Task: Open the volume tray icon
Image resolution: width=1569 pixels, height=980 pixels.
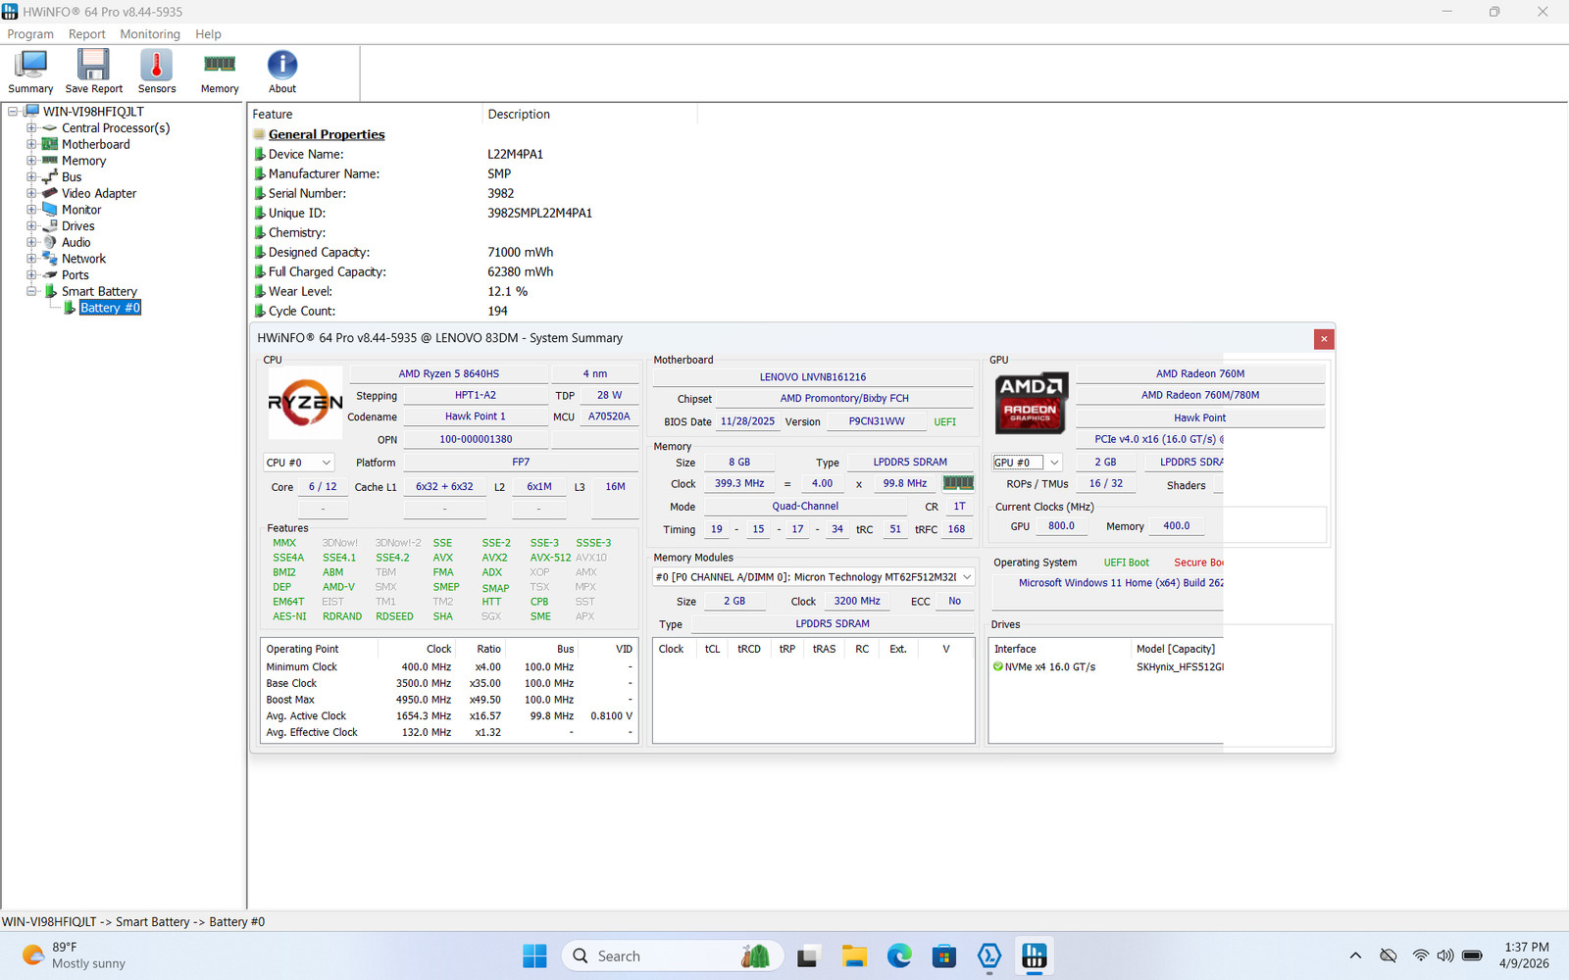Action: (x=1445, y=955)
